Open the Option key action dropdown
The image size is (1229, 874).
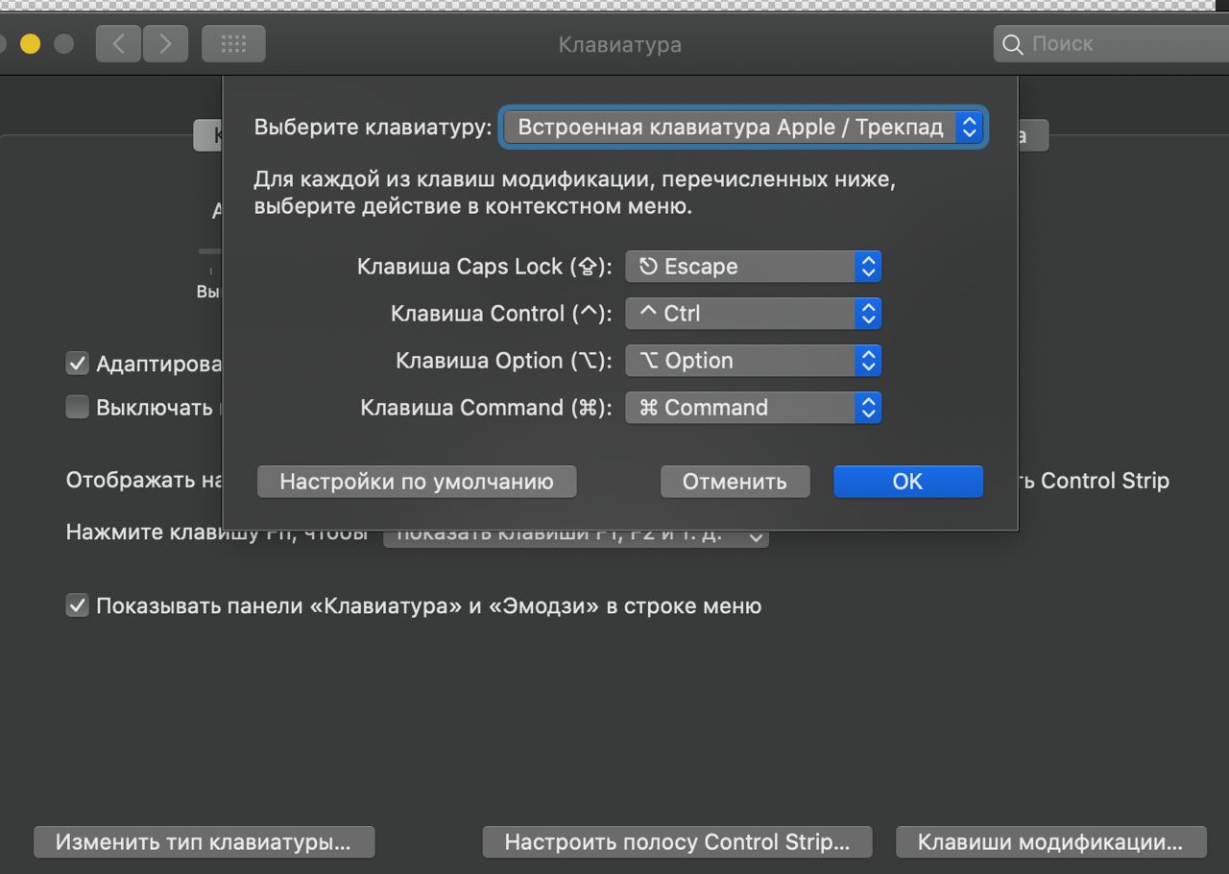pyautogui.click(x=753, y=361)
